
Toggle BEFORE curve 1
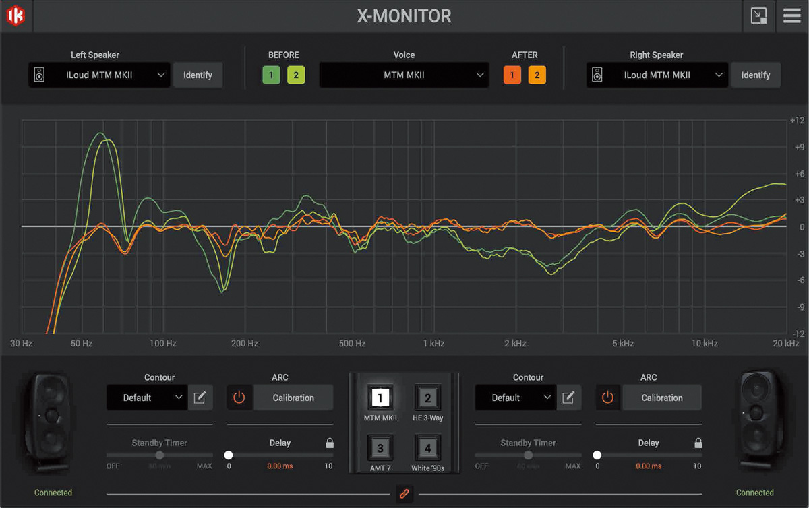tap(271, 75)
